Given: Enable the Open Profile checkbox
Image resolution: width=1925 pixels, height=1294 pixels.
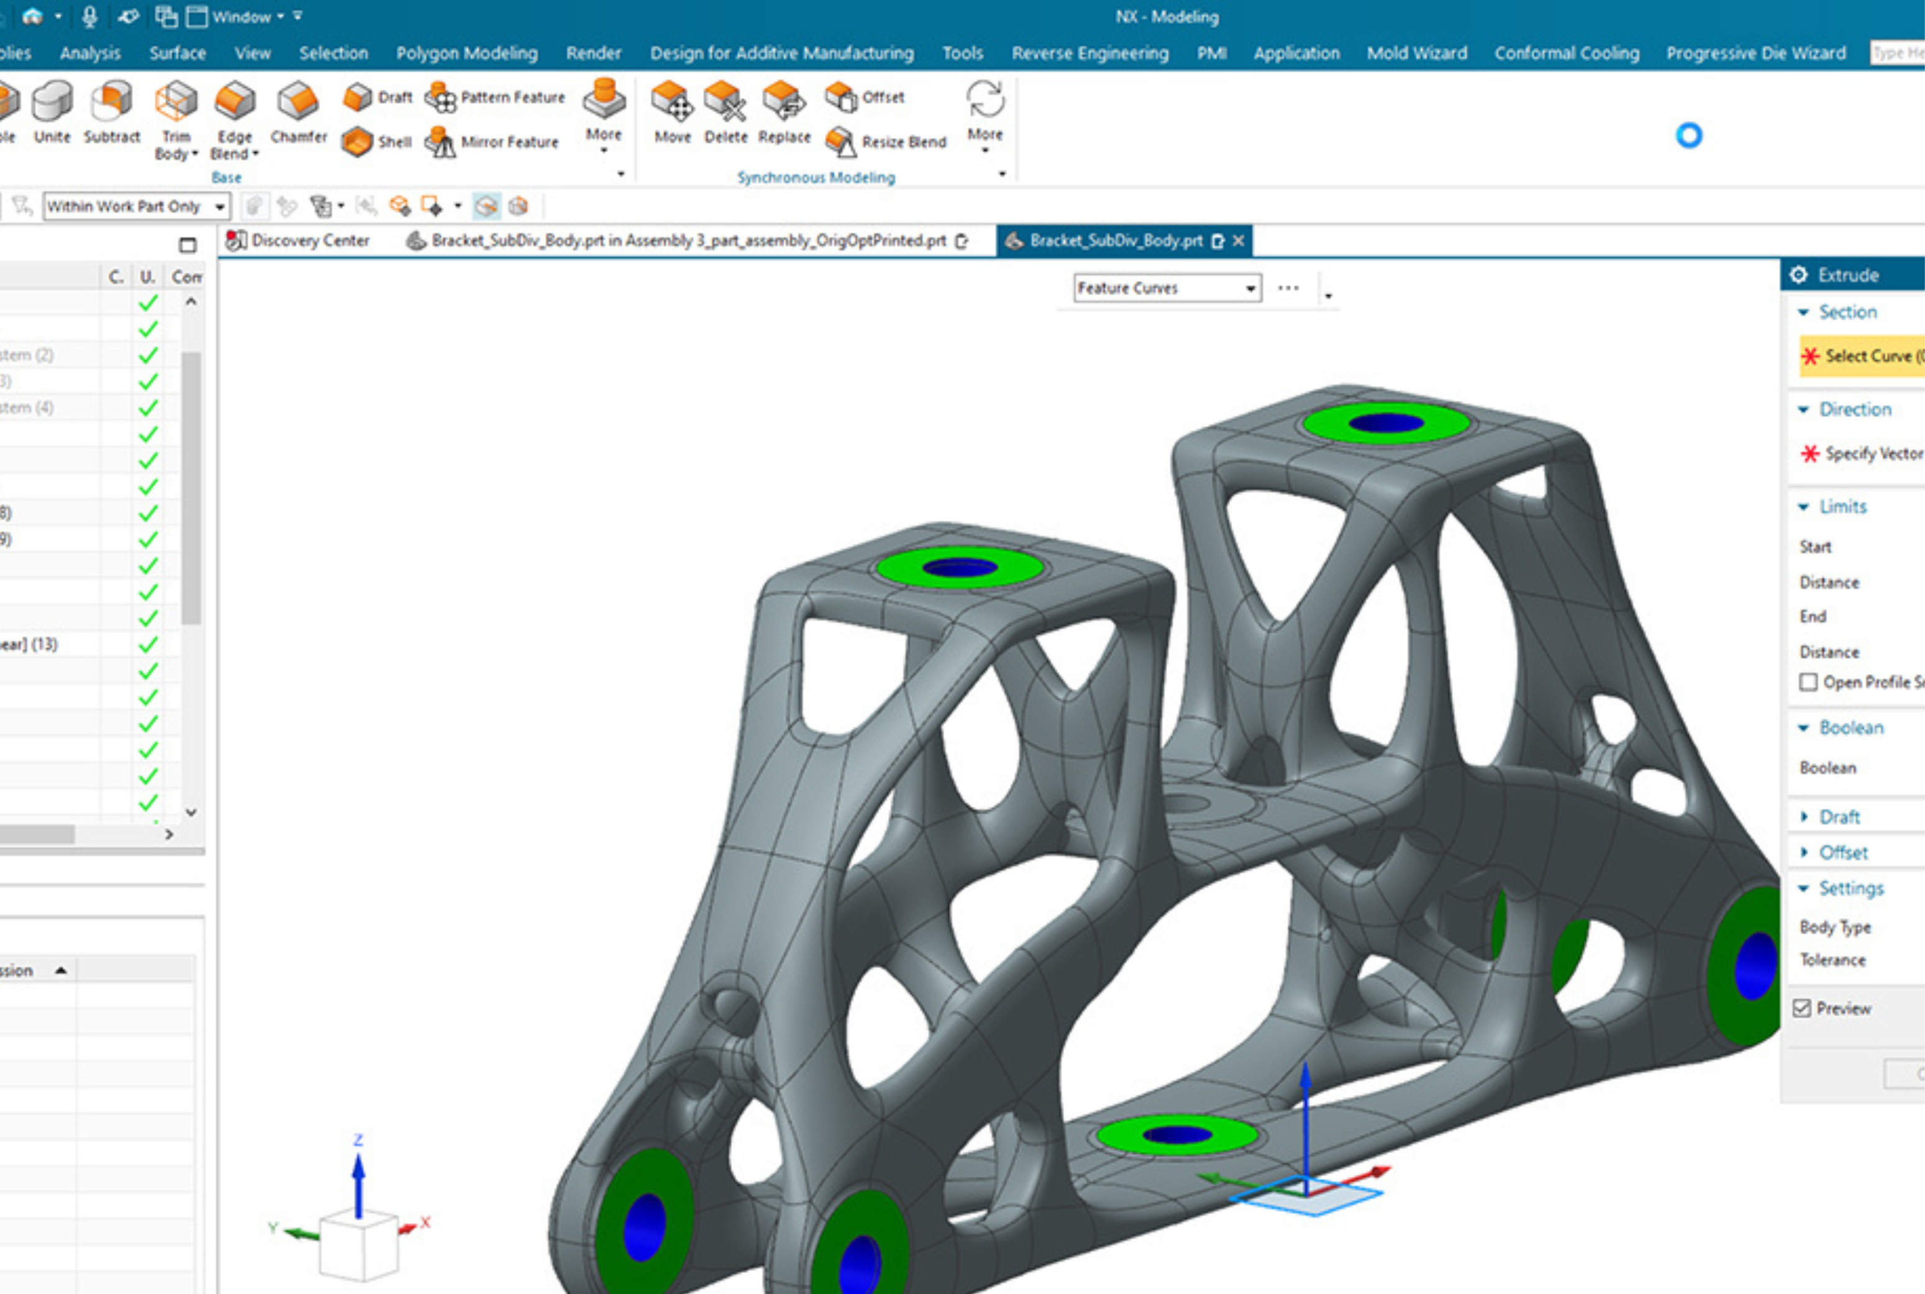Looking at the screenshot, I should click(1808, 683).
